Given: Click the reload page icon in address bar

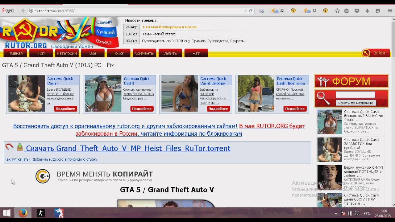Looking at the screenshot, I should pos(251,11).
